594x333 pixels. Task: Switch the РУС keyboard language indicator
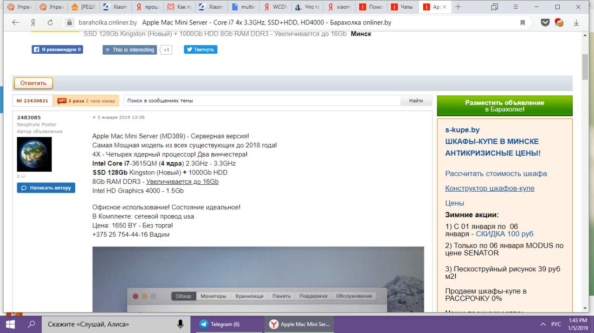tap(556, 324)
